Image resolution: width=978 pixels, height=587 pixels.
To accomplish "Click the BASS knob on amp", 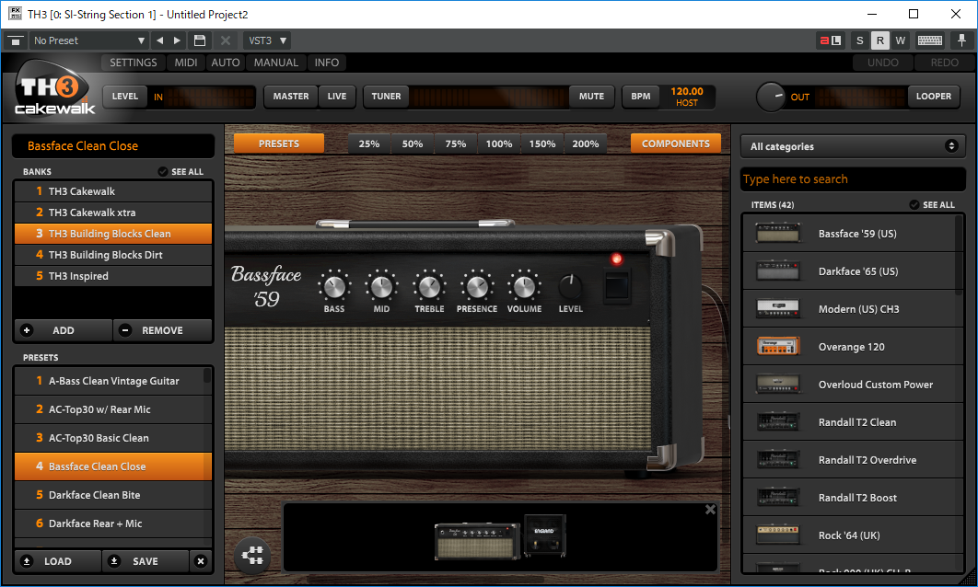I will pos(333,287).
